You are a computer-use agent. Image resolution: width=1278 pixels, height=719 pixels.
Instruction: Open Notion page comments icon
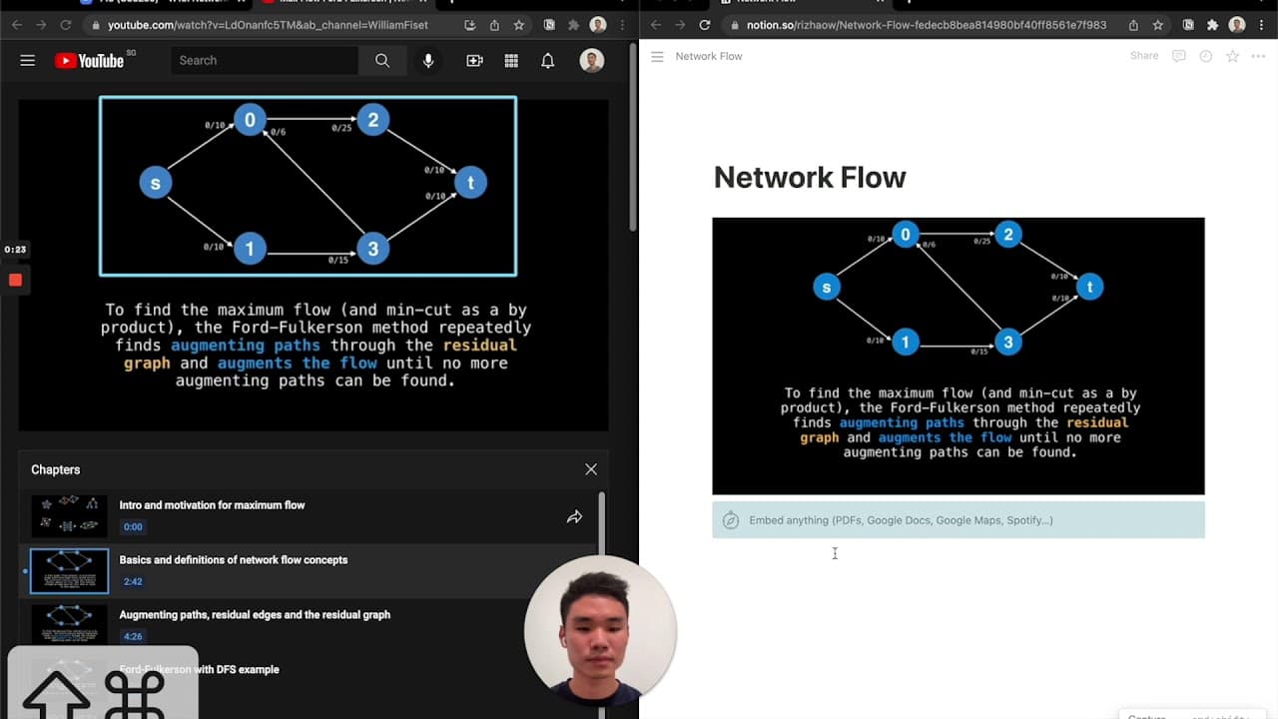coord(1179,56)
